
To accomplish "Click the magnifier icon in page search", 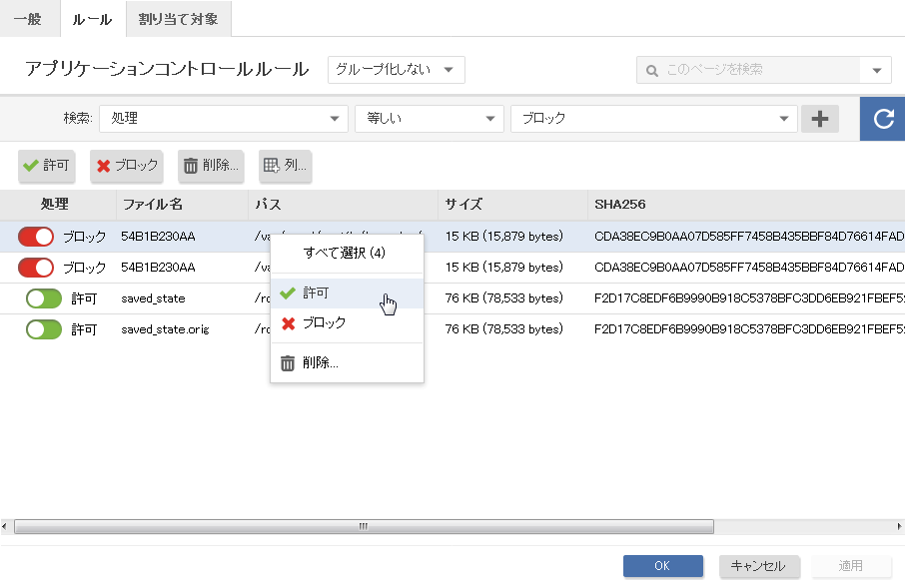I will click(x=652, y=70).
